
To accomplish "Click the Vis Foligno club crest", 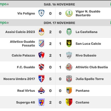I will click(x=41, y=13).
